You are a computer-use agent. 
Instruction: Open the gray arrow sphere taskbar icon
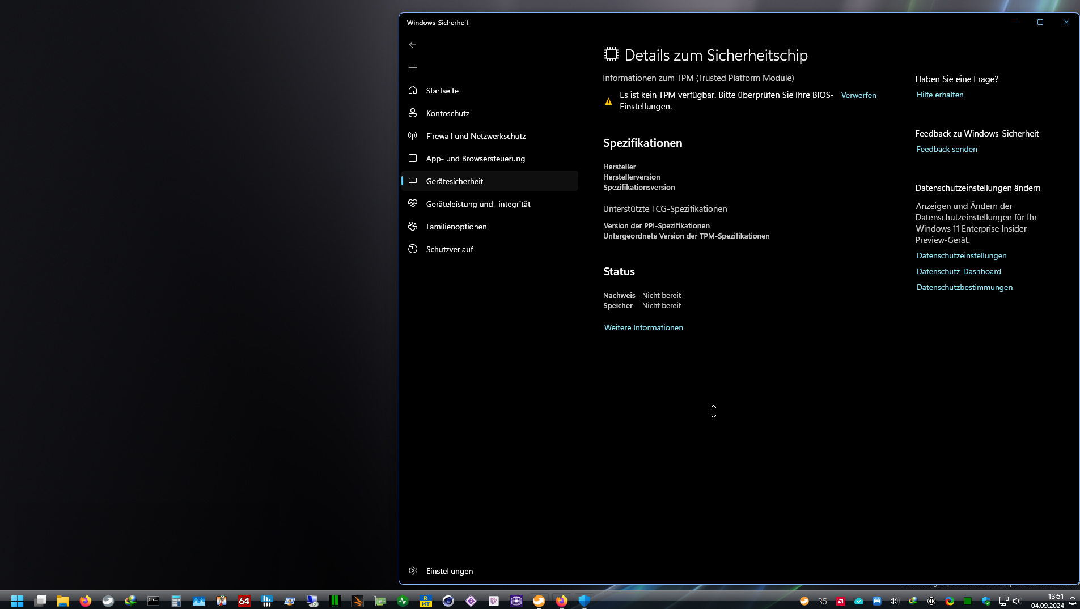click(108, 601)
